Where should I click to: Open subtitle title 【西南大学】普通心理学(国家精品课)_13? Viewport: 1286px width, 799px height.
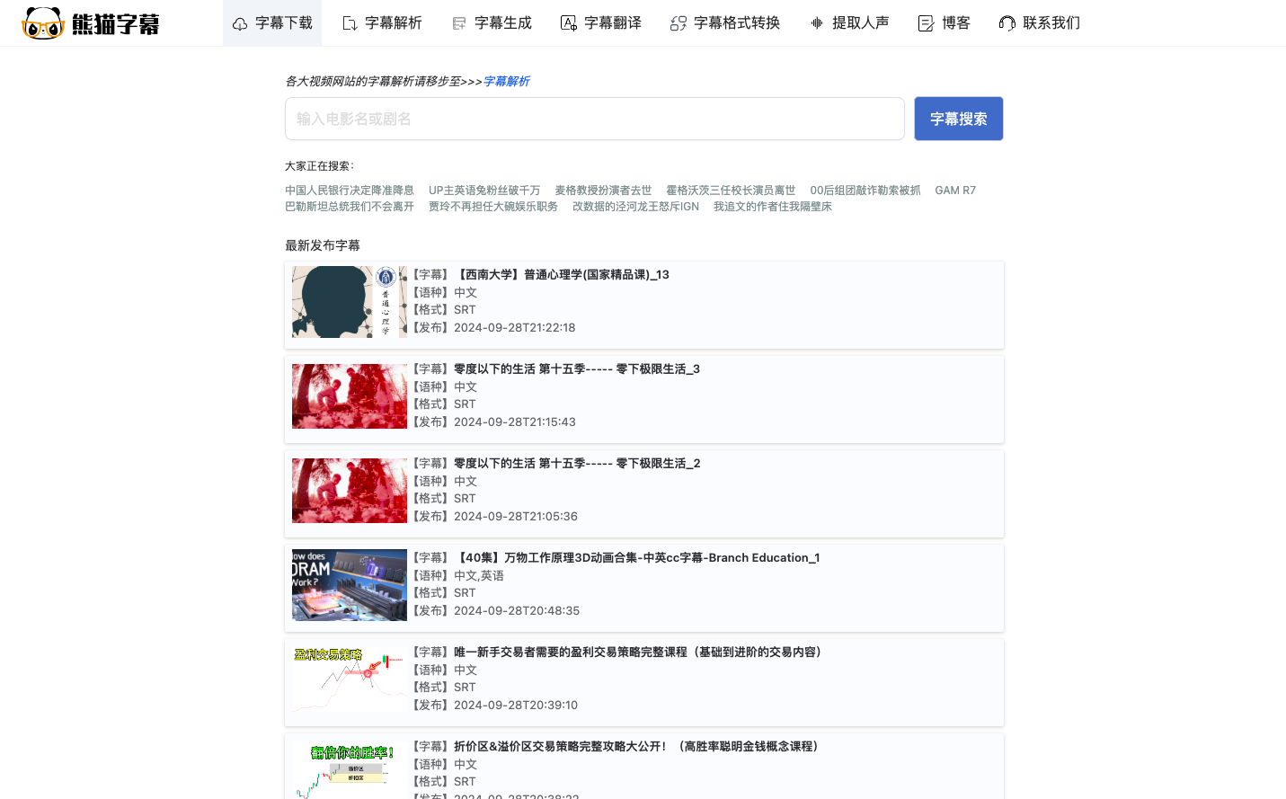pos(562,275)
